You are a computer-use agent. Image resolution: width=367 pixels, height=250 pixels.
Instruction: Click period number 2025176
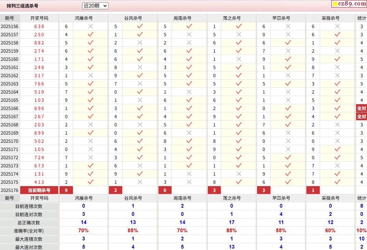click(10, 190)
